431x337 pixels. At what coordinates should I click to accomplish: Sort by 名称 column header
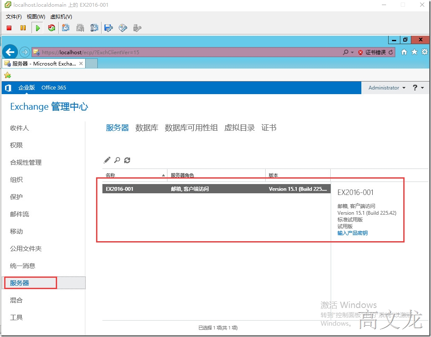point(135,175)
